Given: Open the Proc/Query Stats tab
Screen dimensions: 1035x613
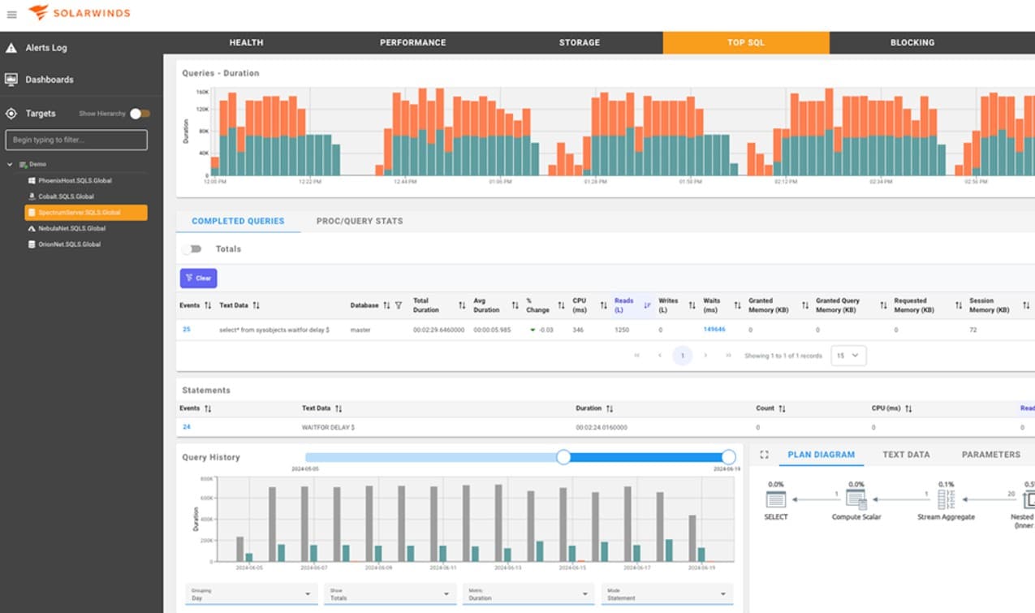Looking at the screenshot, I should pyautogui.click(x=358, y=220).
